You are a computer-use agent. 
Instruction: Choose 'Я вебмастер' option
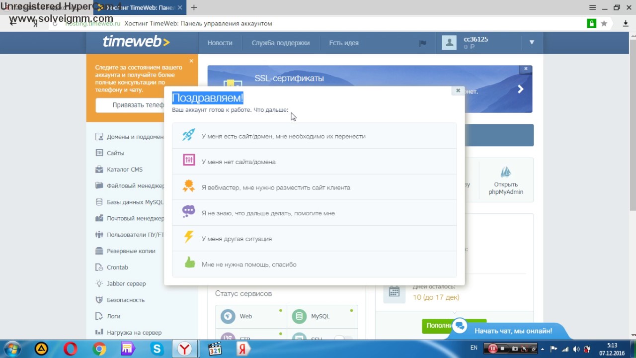pos(314,187)
